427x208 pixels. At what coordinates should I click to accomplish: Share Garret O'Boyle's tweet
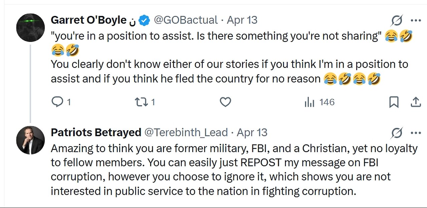(416, 103)
